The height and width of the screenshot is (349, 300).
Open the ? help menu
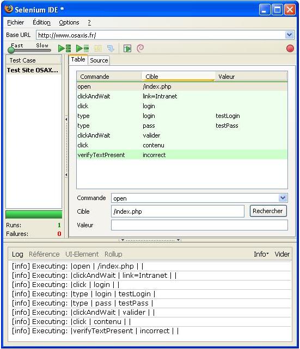point(89,22)
